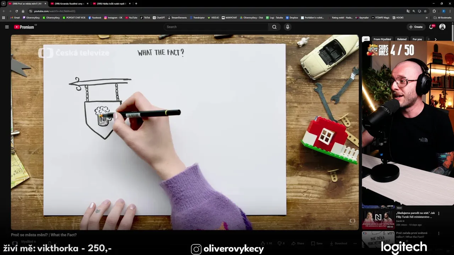454x255 pixels.
Task: Open the Facebook bookmark
Action: pos(95,17)
